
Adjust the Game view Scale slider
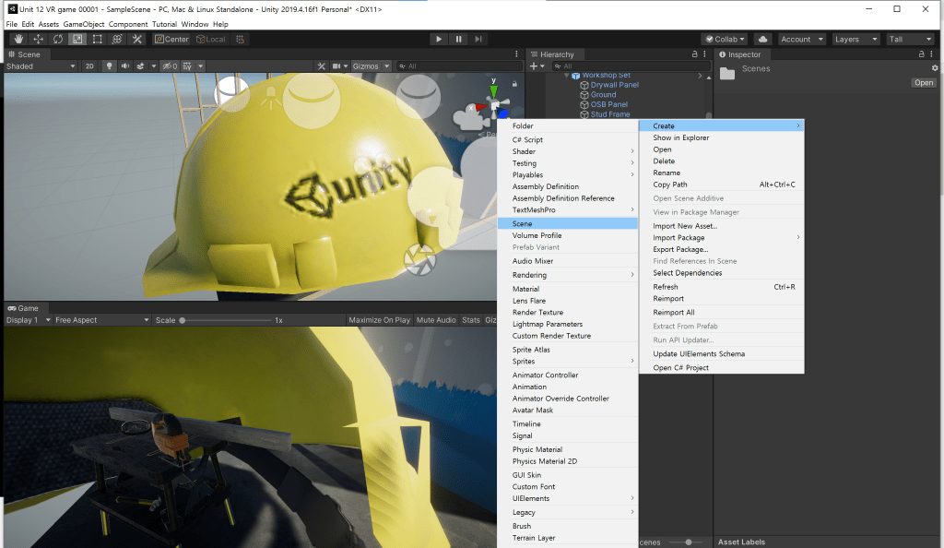[183, 320]
